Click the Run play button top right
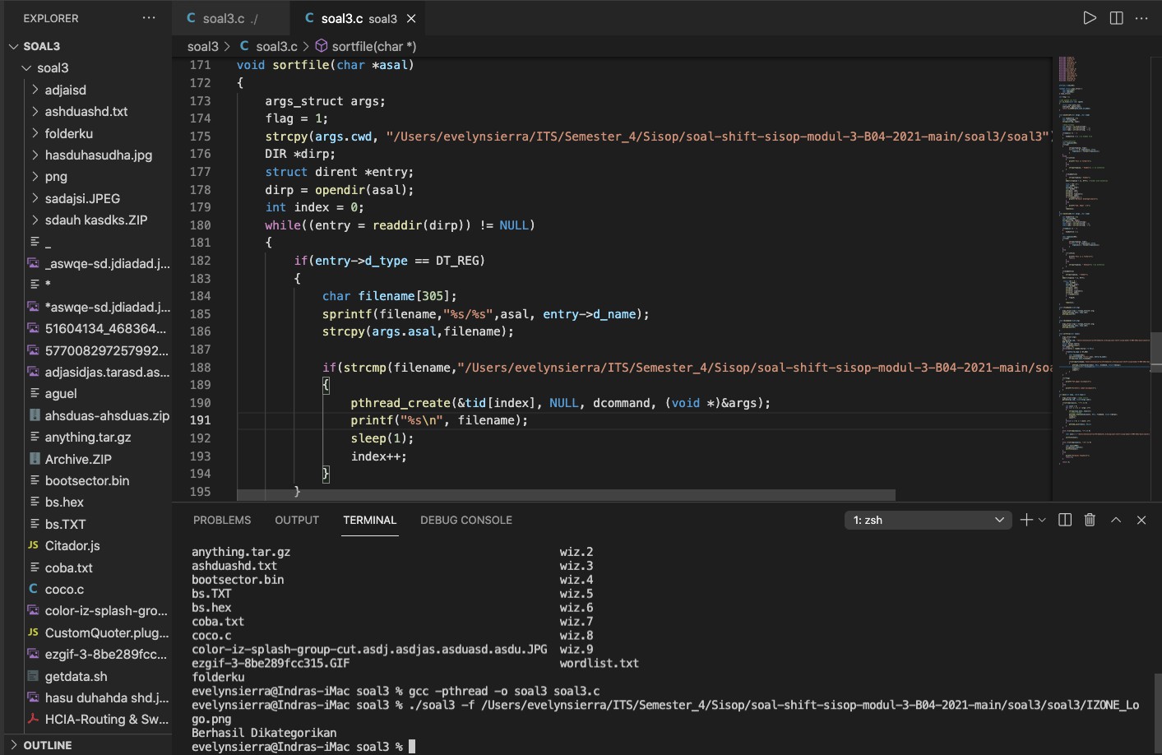Image resolution: width=1162 pixels, height=755 pixels. (x=1090, y=16)
